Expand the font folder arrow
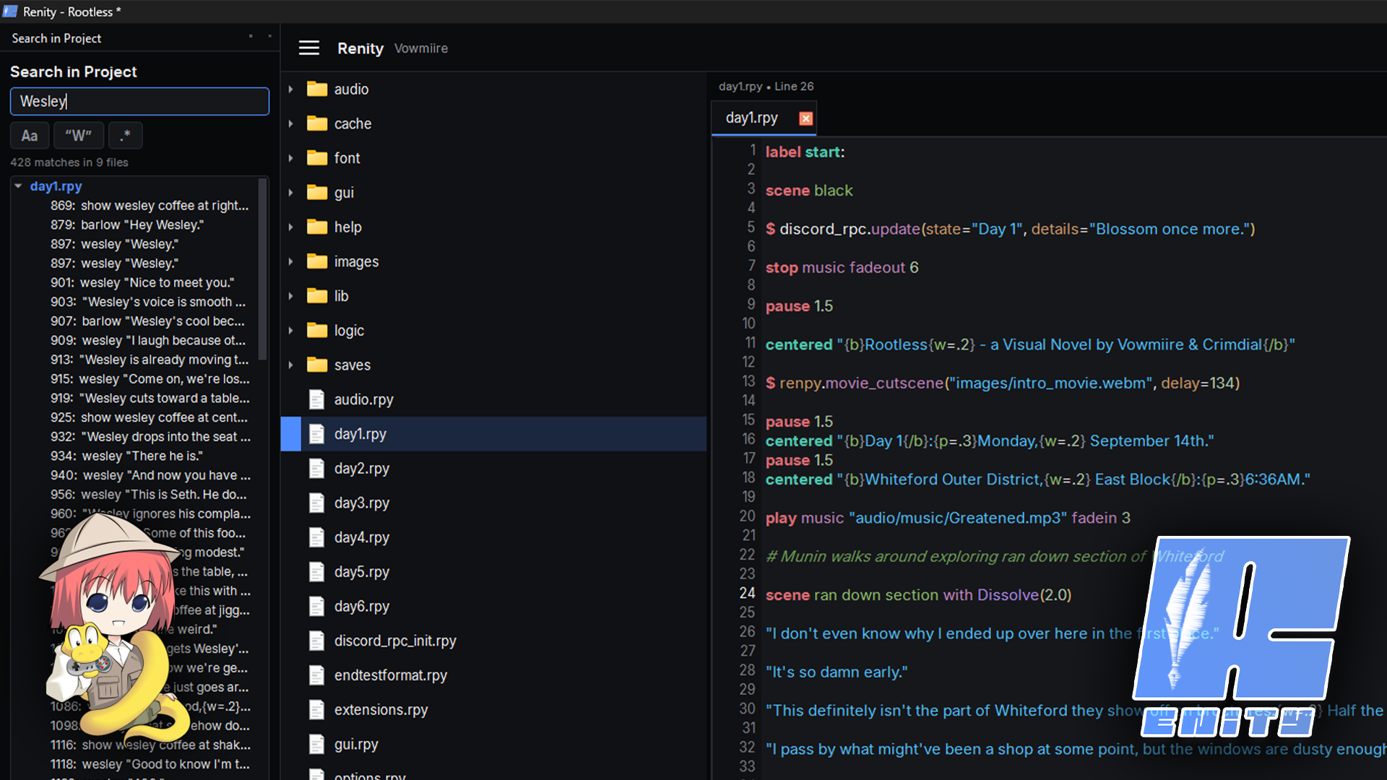 [x=290, y=157]
